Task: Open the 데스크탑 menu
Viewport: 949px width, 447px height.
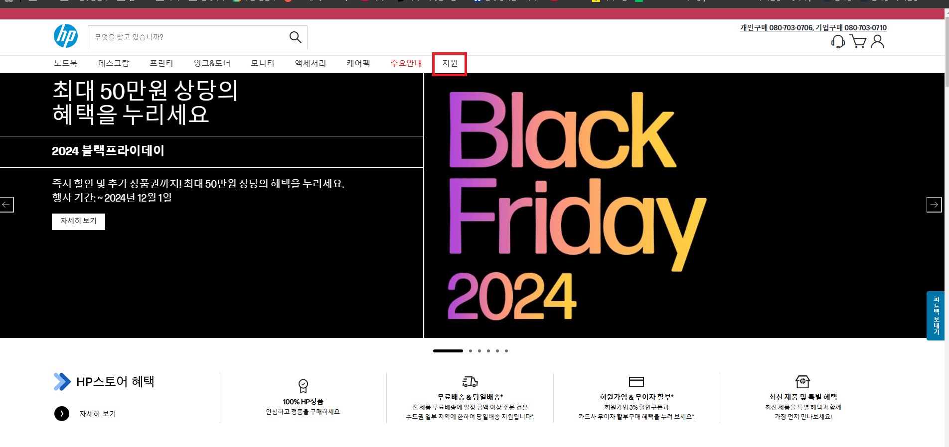Action: [114, 63]
